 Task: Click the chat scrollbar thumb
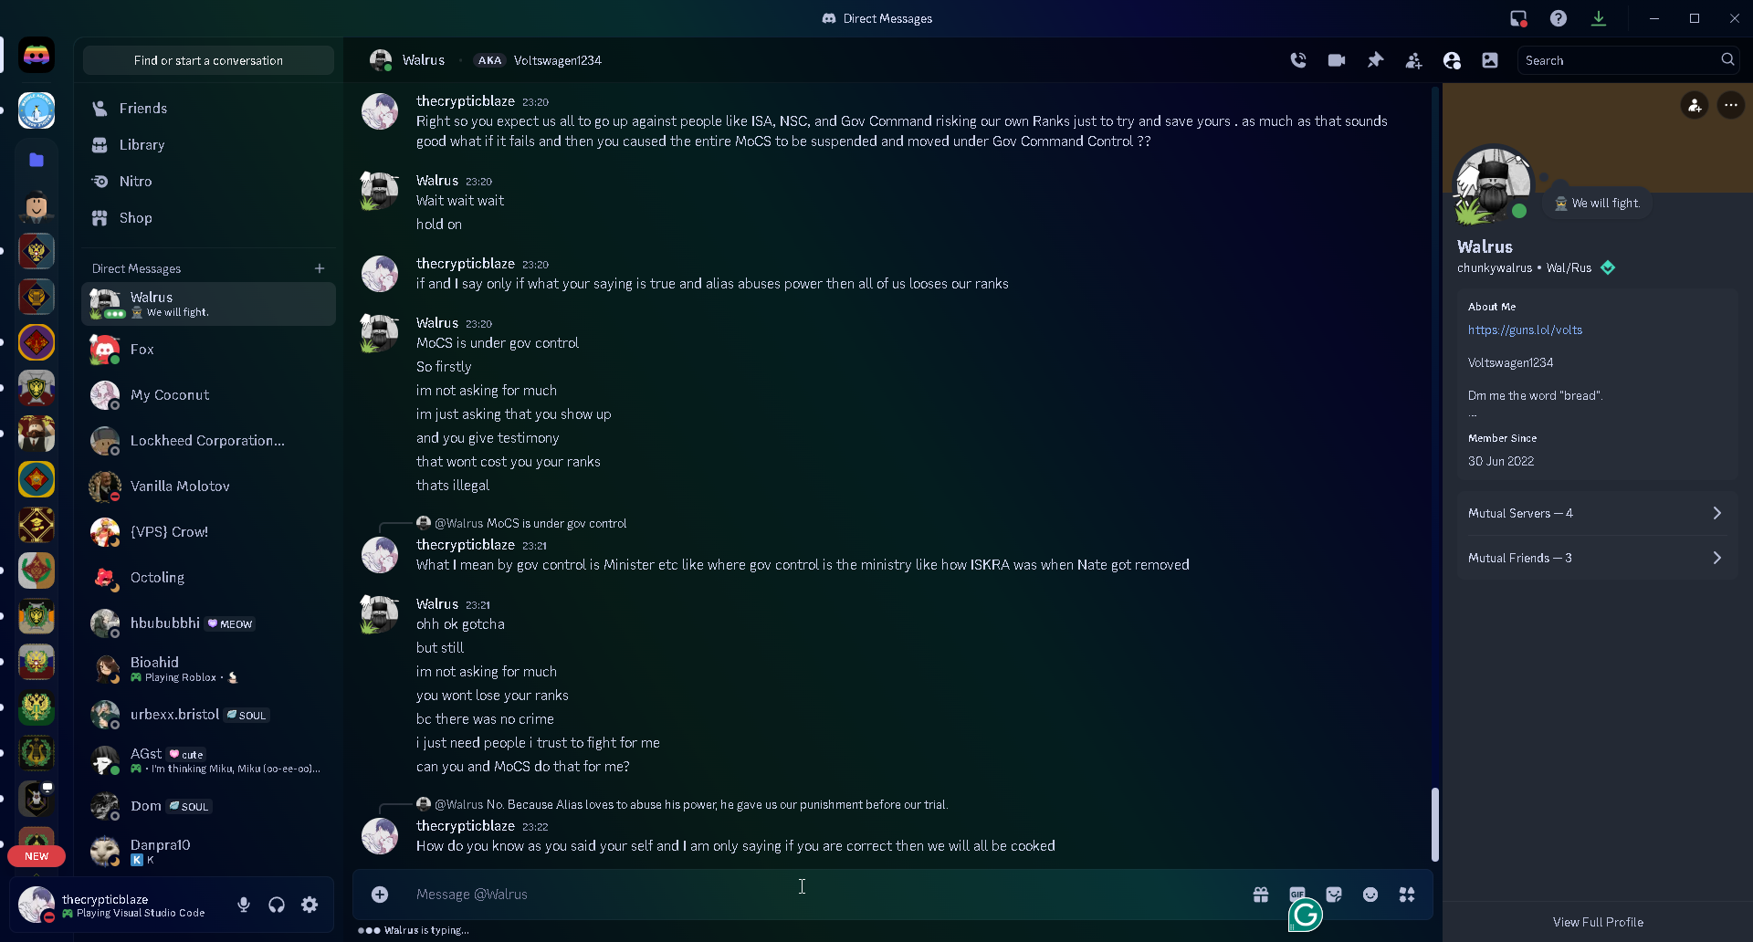(1435, 824)
